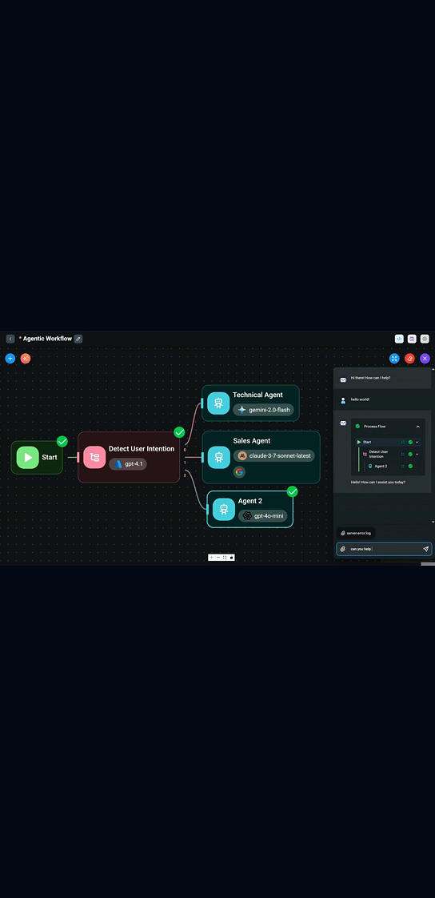
Task: Click the Sales Agent robot icon
Action: tap(218, 458)
